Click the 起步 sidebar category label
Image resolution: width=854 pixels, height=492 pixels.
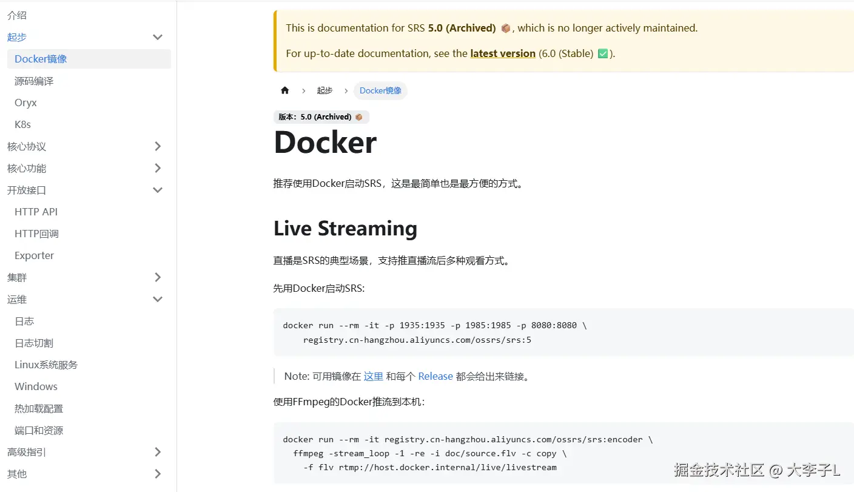pyautogui.click(x=17, y=37)
